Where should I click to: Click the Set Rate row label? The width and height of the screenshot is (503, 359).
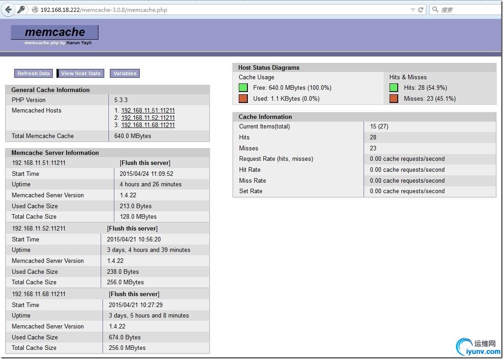click(x=251, y=191)
